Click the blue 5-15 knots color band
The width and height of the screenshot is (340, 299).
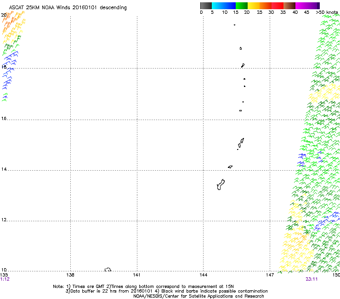[x=224, y=6]
